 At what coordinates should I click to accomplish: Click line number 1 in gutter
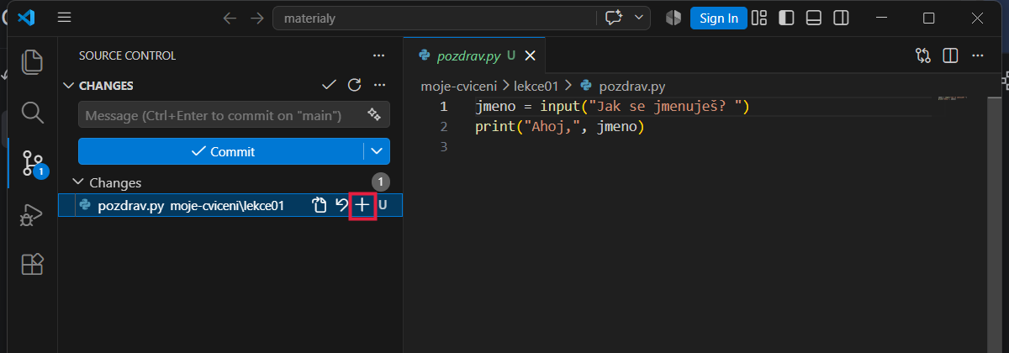(x=443, y=107)
